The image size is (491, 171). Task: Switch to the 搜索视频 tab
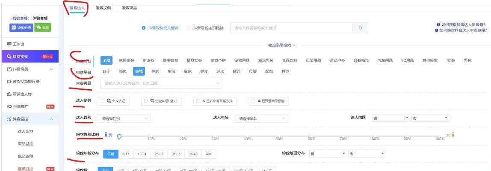104,8
